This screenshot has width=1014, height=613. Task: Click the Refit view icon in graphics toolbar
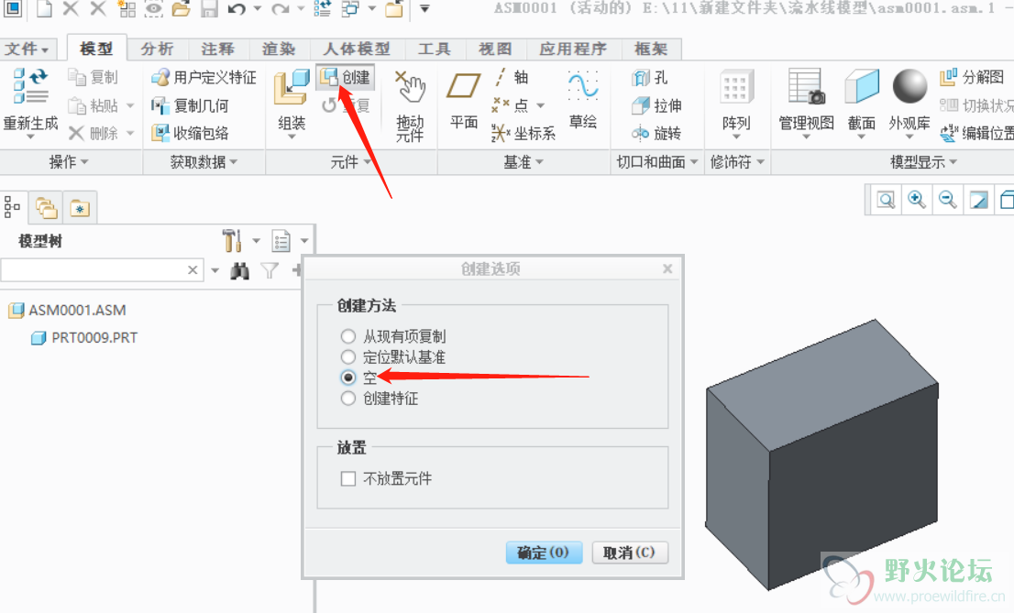click(x=886, y=200)
